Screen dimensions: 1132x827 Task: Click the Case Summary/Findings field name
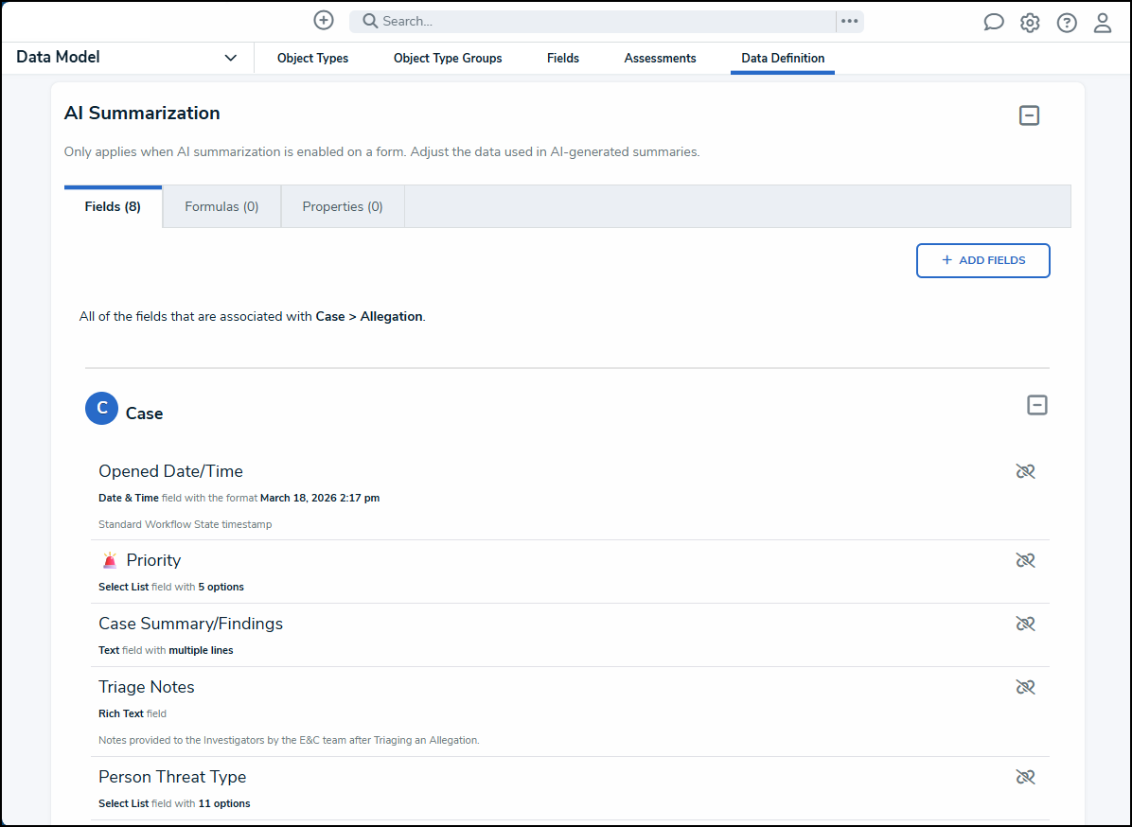190,624
